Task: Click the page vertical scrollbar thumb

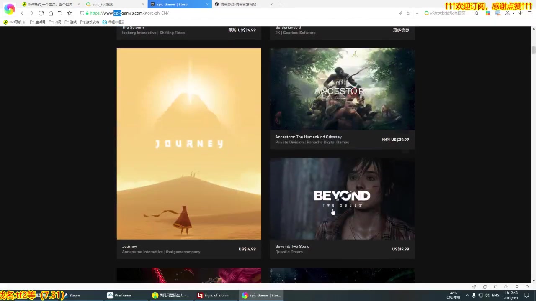Action: click(533, 50)
